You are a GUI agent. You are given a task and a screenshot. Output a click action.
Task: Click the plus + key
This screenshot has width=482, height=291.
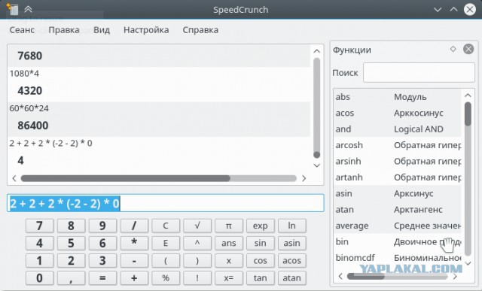(x=134, y=278)
